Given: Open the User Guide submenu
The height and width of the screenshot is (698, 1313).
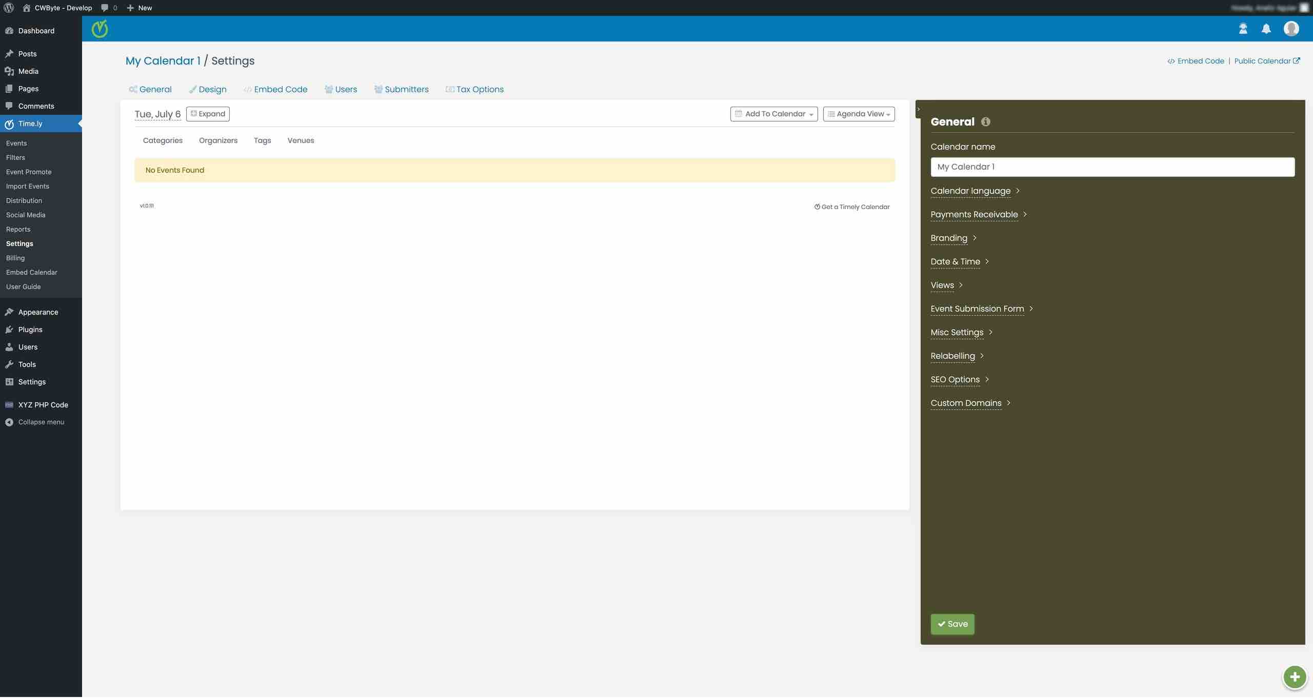Looking at the screenshot, I should tap(23, 287).
